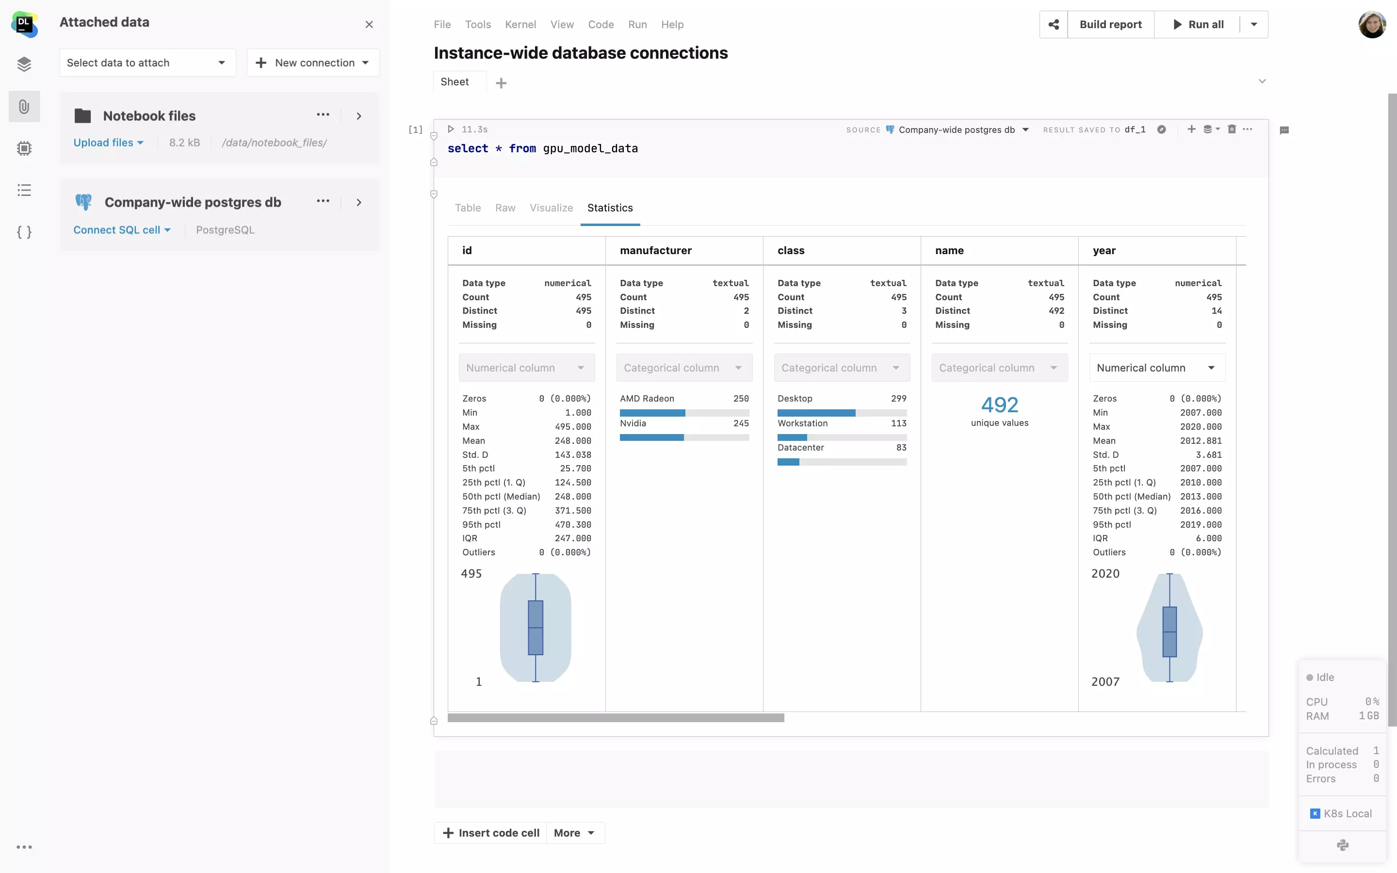Click the delete cell trash icon
The height and width of the screenshot is (873, 1397).
(x=1231, y=129)
